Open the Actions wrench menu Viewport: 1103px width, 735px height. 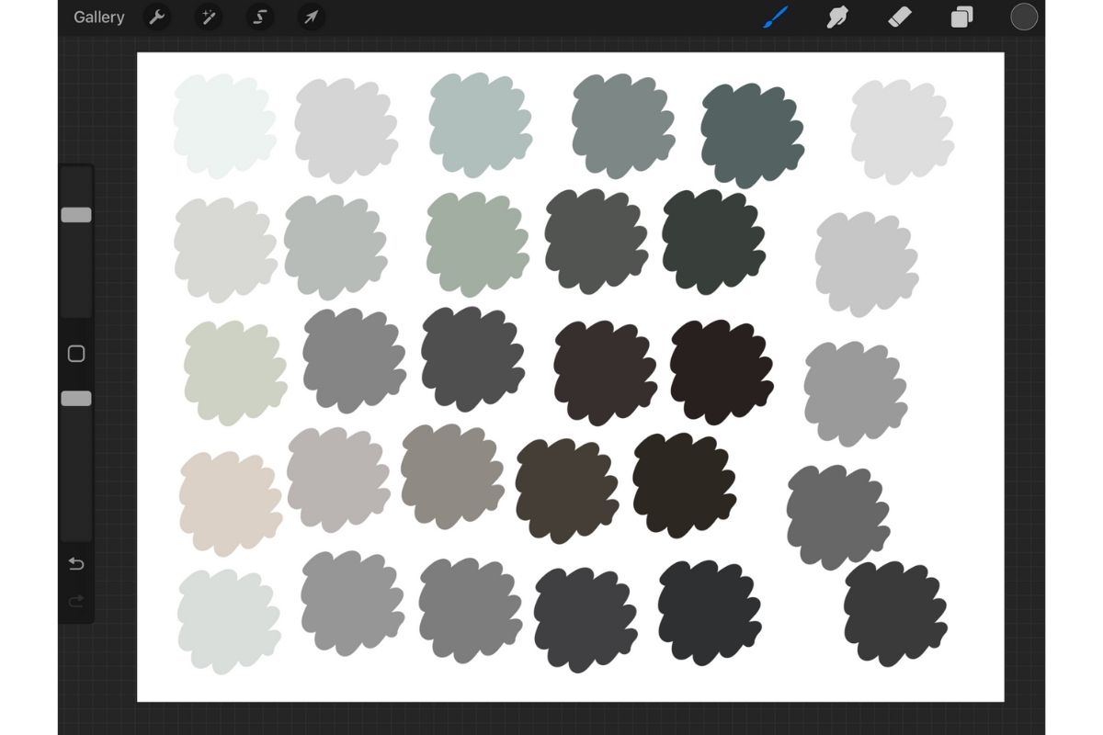click(x=156, y=17)
